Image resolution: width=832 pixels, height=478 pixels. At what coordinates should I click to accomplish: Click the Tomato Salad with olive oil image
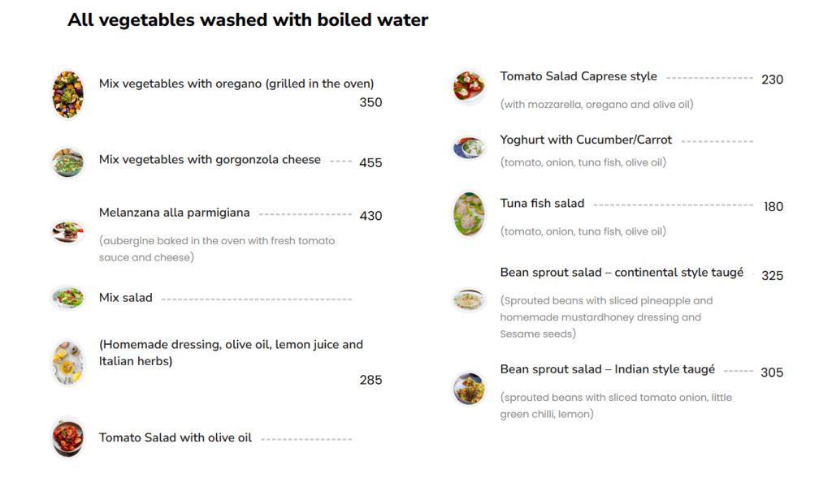[67, 437]
